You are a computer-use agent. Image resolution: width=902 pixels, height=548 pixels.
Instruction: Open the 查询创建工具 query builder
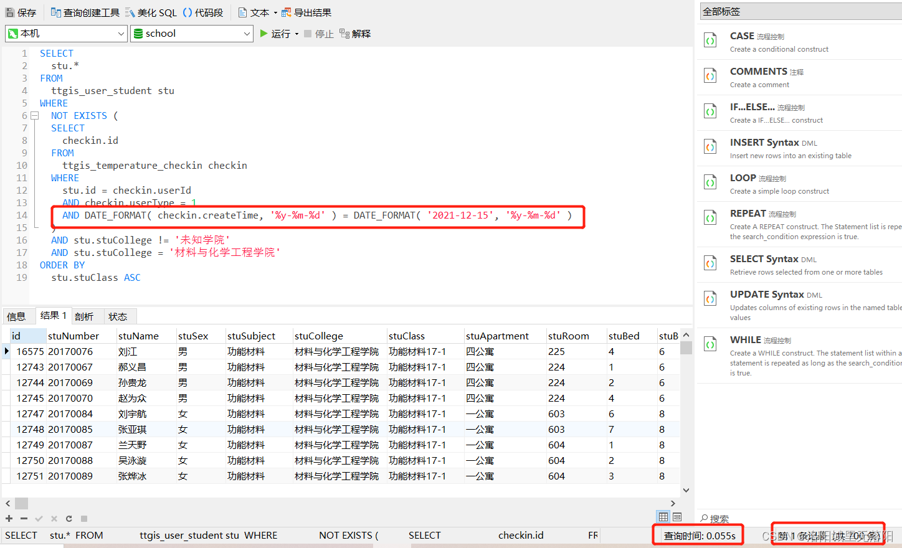(x=85, y=12)
